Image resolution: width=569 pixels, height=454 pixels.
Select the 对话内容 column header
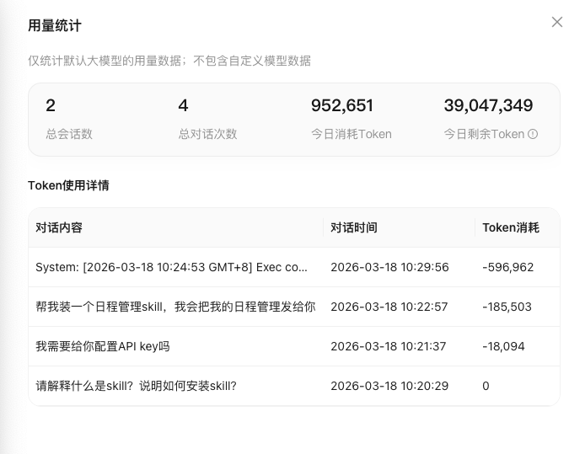(x=59, y=227)
